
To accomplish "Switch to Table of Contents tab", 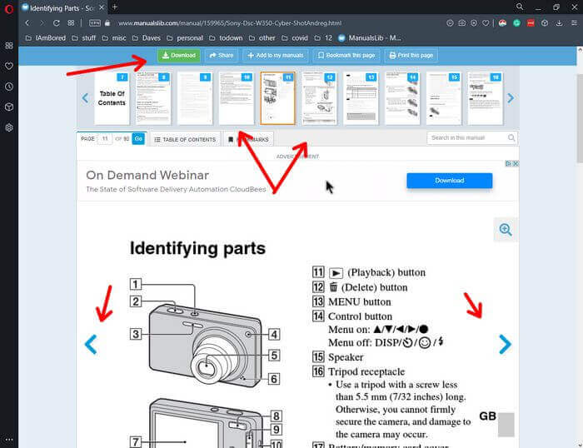I will click(185, 139).
